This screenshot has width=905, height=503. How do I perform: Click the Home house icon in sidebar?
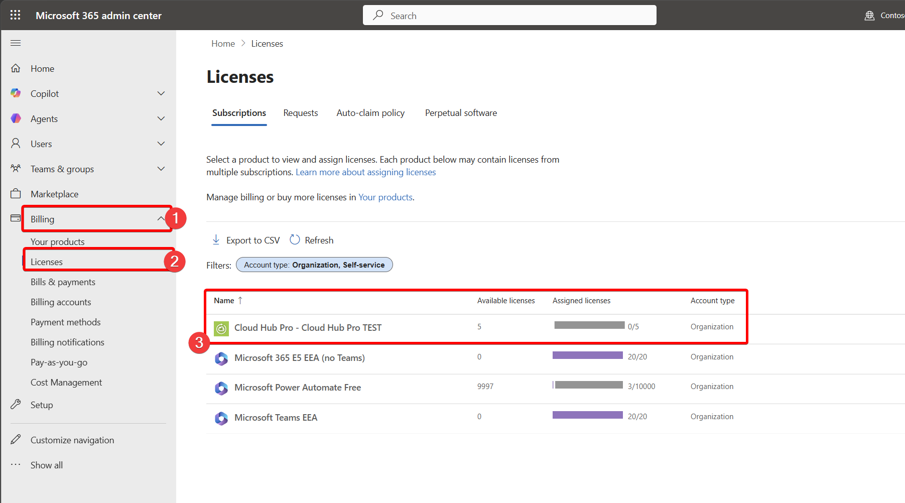point(16,68)
